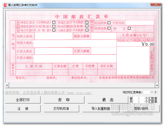Click the 注册 button

[23, 109]
